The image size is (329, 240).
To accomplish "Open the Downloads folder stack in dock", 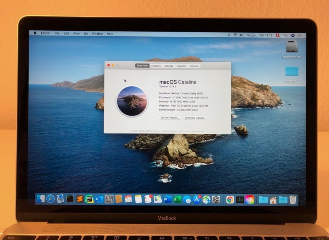I will [283, 200].
